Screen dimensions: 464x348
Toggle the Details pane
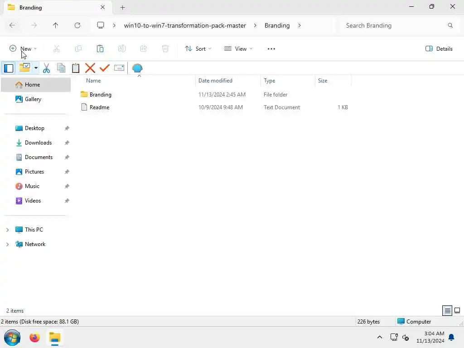[x=439, y=49]
